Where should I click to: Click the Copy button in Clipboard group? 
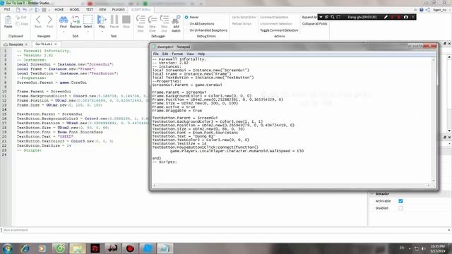coord(22,24)
